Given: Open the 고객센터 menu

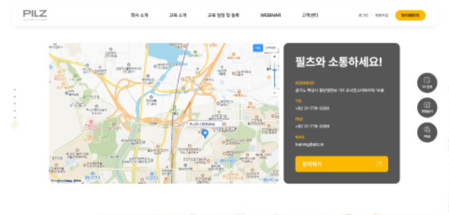Looking at the screenshot, I should pos(310,16).
